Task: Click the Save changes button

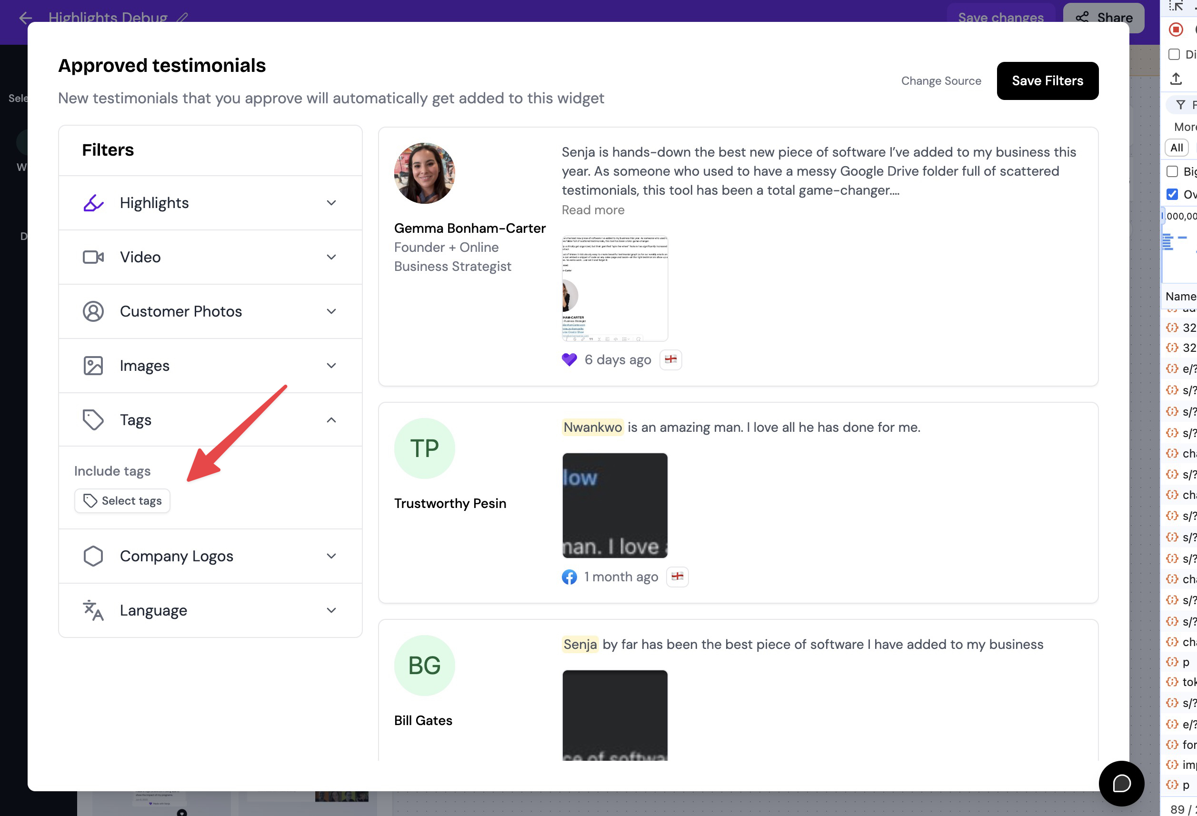Action: [x=1001, y=18]
